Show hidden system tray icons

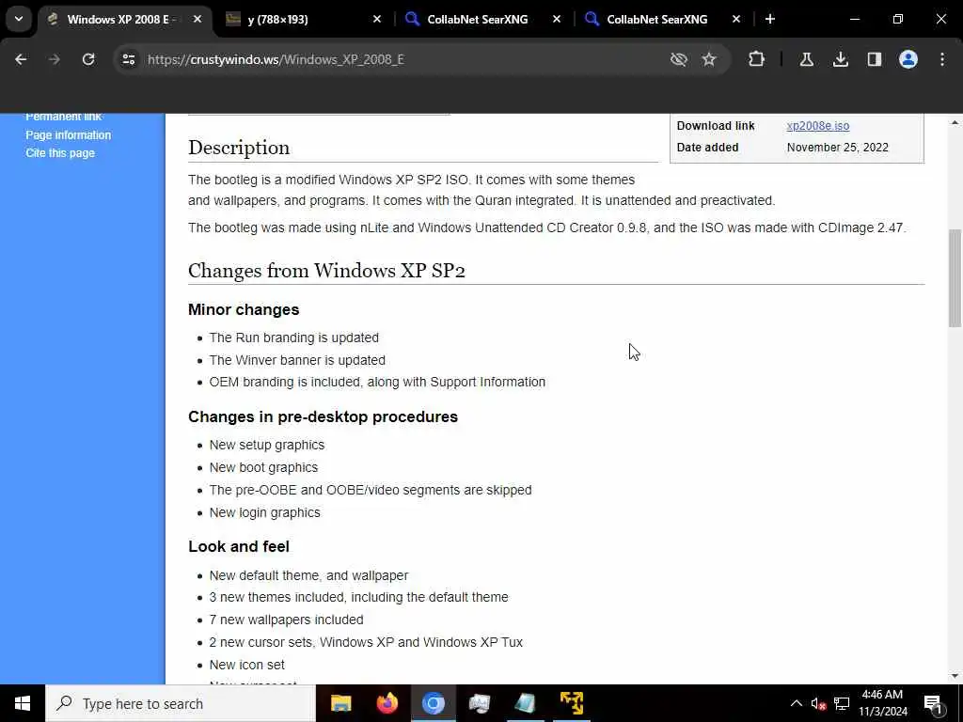[796, 703]
